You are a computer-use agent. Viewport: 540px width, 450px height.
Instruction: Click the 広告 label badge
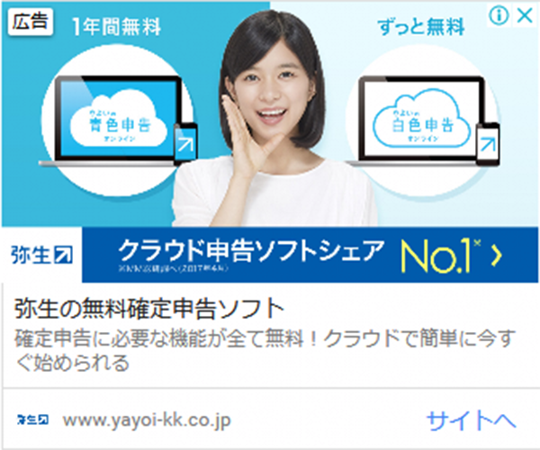(x=31, y=22)
